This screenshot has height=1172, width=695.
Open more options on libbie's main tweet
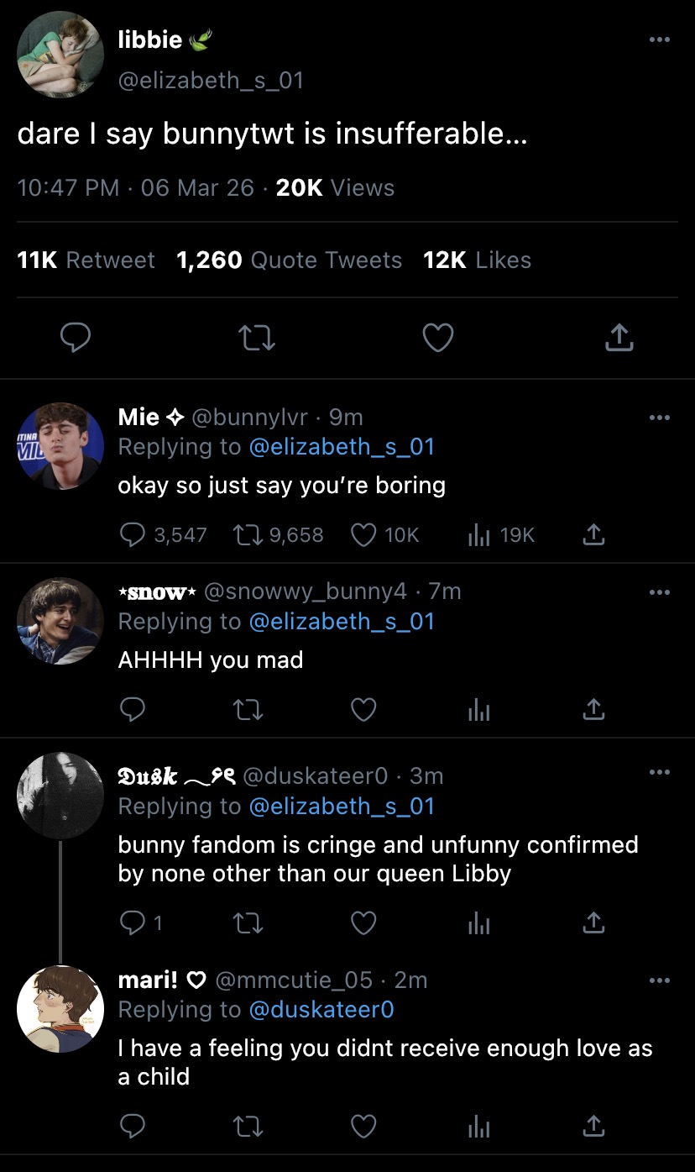[660, 39]
